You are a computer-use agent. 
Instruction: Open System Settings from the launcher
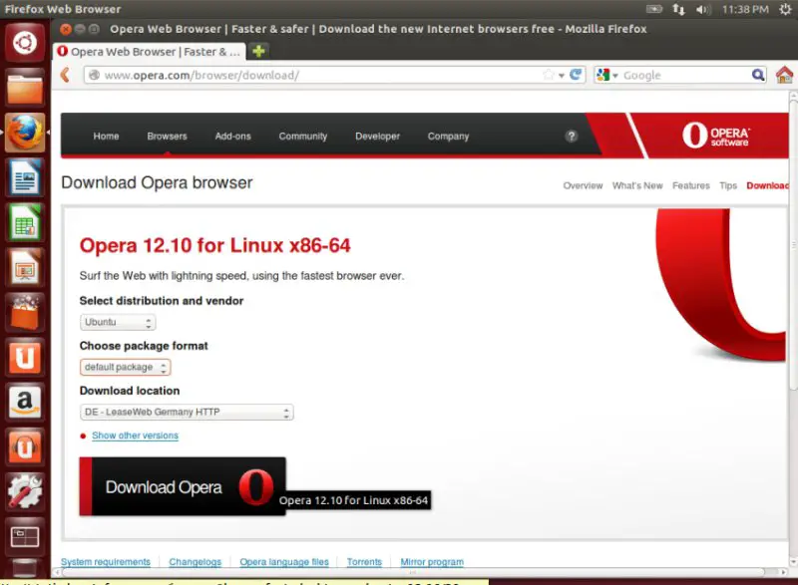coord(24,491)
